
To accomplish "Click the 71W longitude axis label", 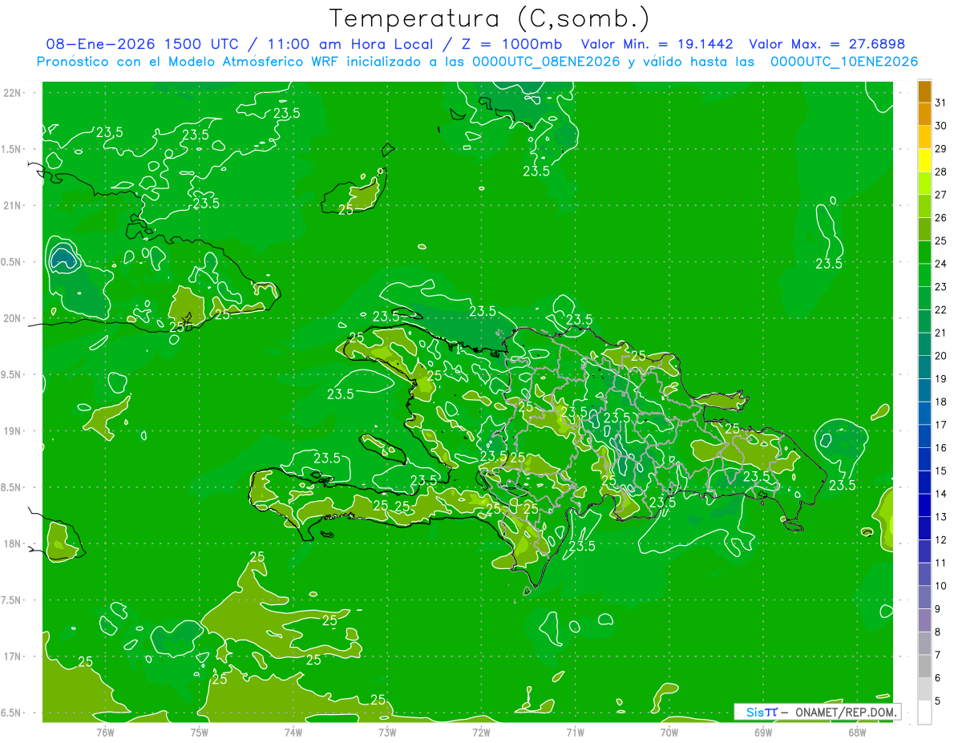I will [x=575, y=732].
